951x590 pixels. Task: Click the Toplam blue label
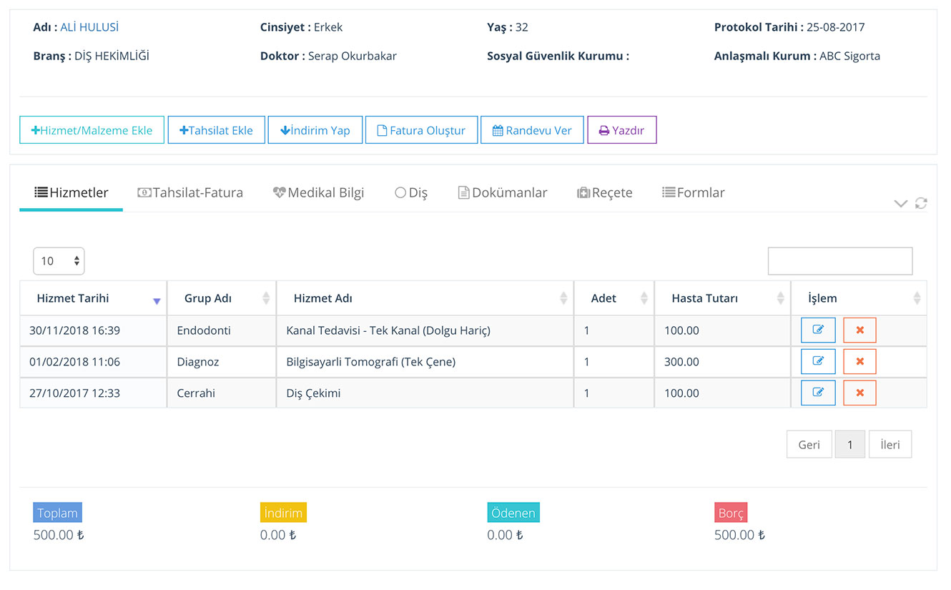click(57, 513)
